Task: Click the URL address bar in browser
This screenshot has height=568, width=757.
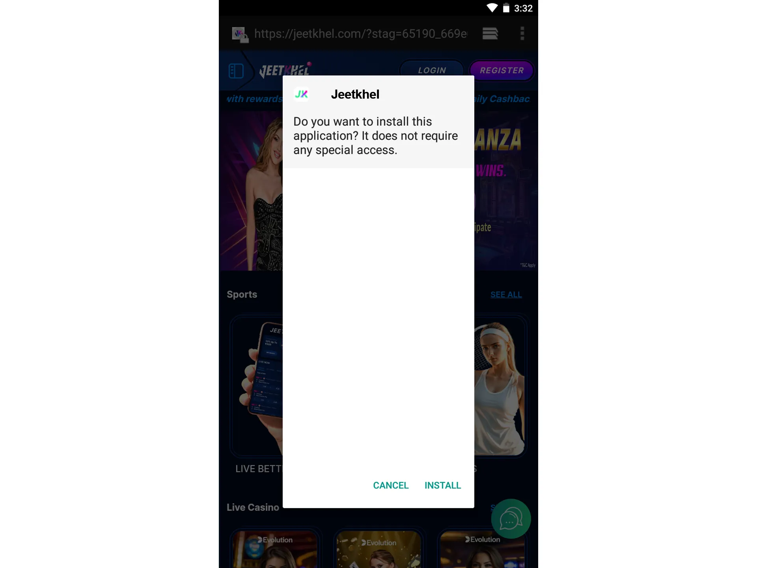Action: point(362,34)
